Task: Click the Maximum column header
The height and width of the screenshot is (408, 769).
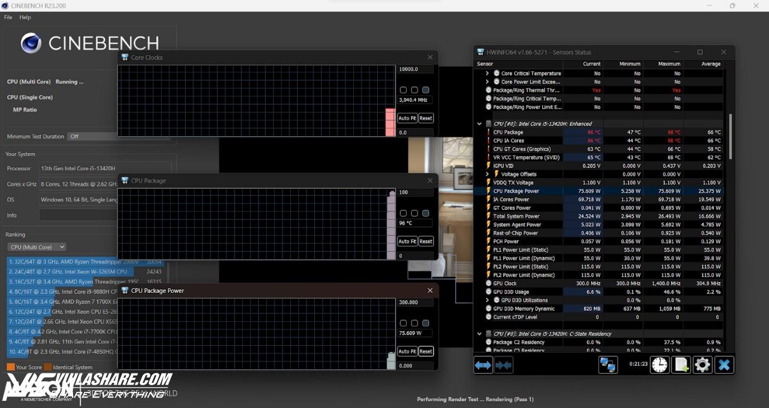Action: [669, 64]
